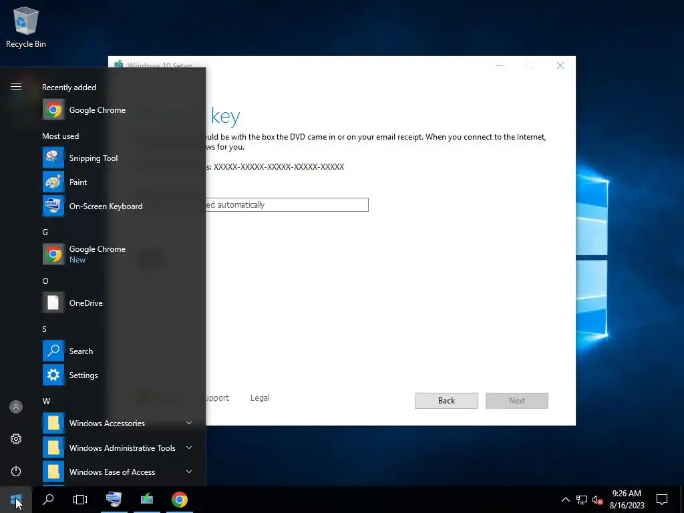Click the Windows Start button
Screen dimensions: 684x513
[x=16, y=500]
